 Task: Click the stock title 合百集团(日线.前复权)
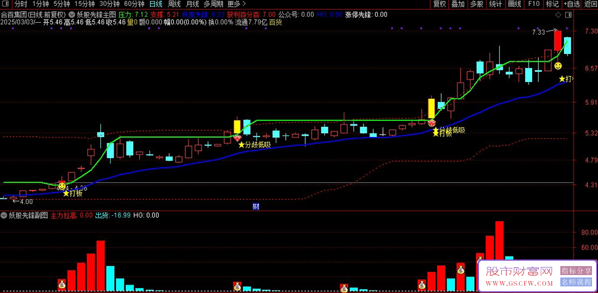33,15
